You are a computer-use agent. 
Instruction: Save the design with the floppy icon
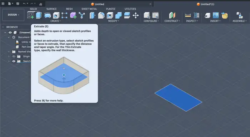tap(18, 4)
